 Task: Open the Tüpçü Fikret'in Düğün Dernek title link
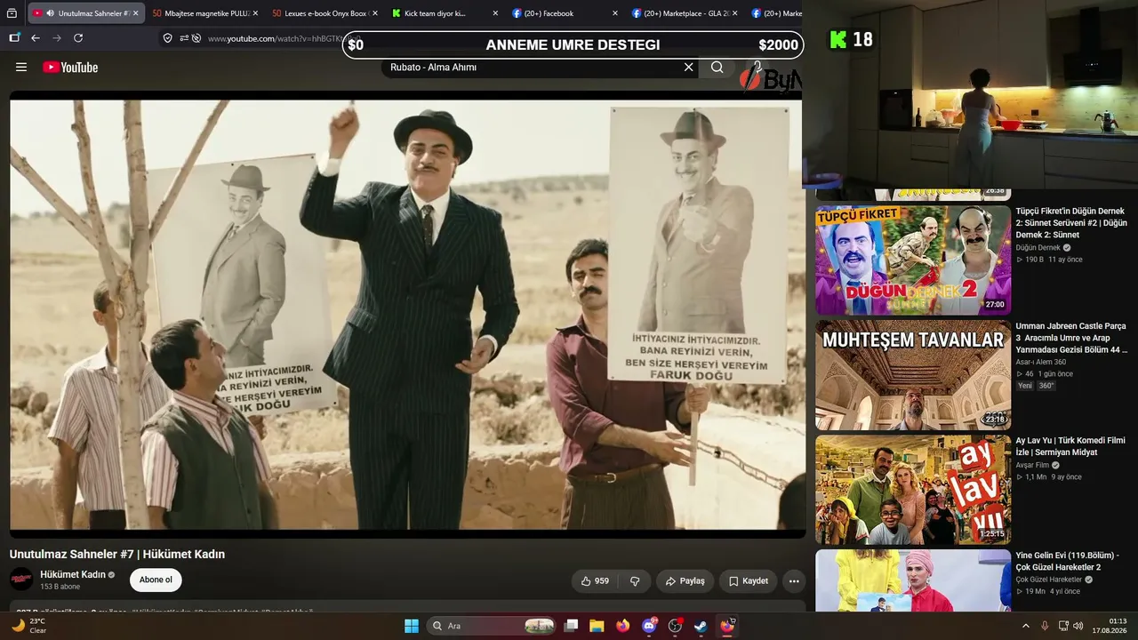click(1072, 223)
